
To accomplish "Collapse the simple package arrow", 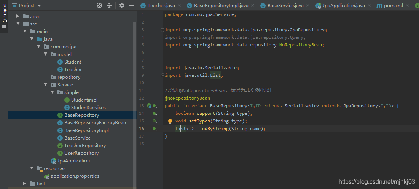I will click(53, 92).
